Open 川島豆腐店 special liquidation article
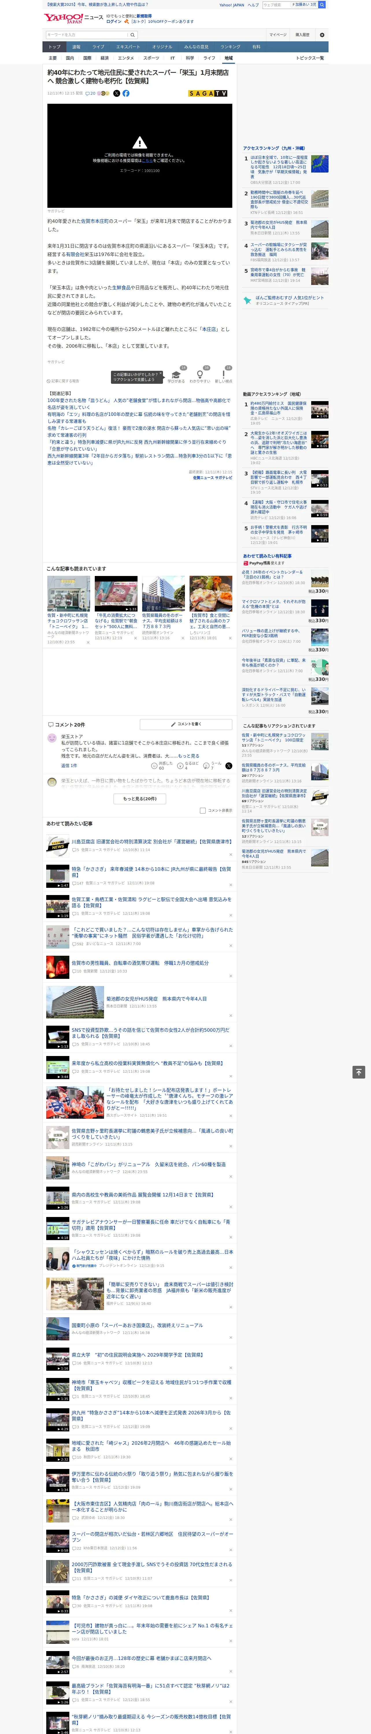Viewport: 371px width, 1734px height. tap(152, 841)
